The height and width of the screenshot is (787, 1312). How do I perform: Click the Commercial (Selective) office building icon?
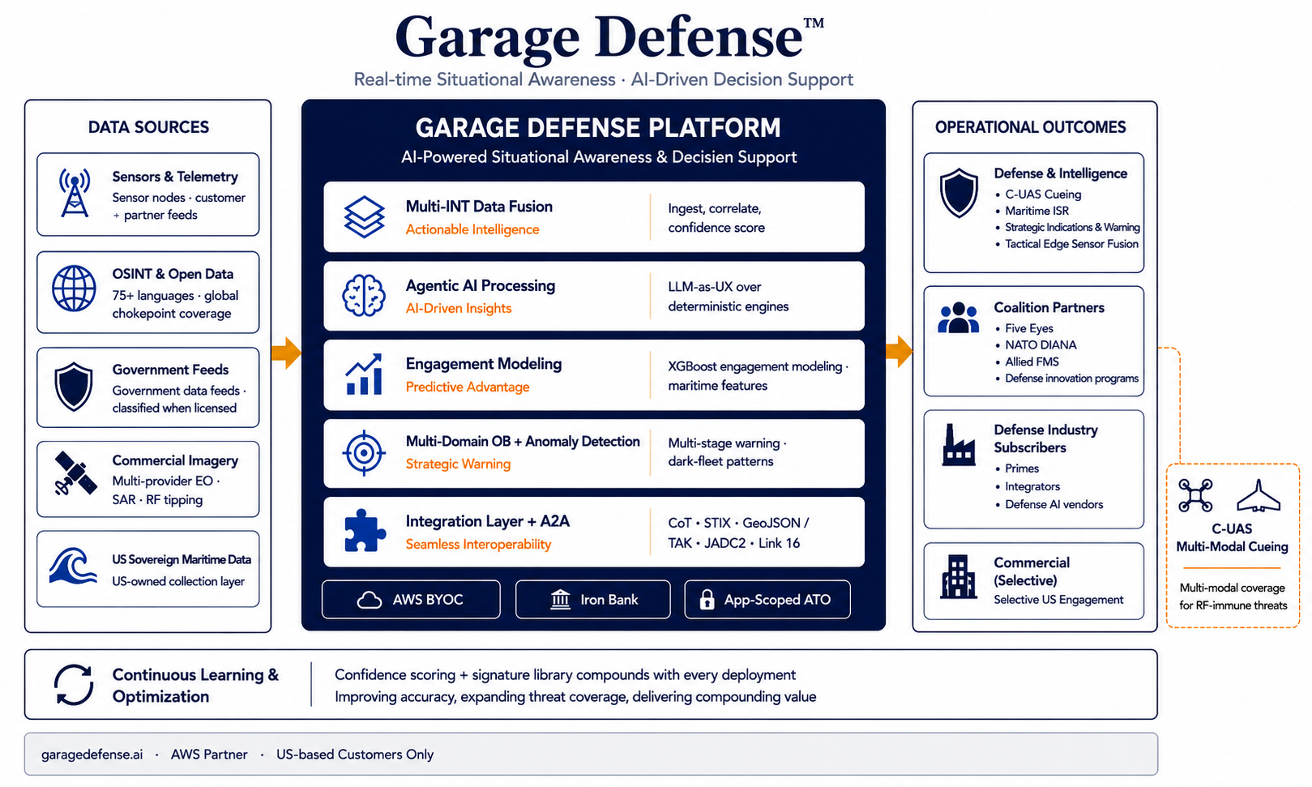[959, 577]
